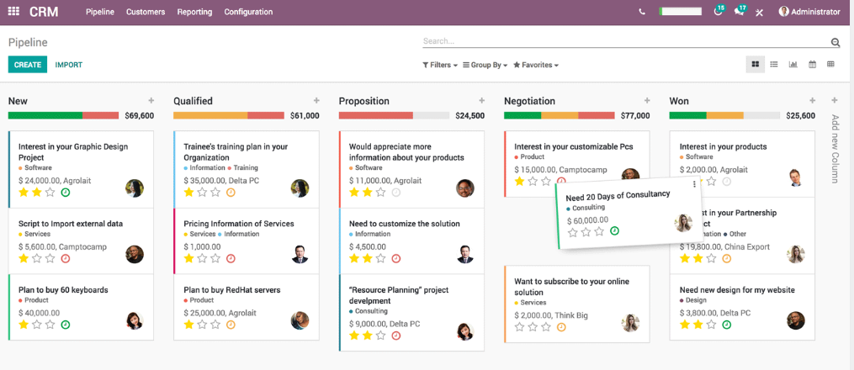Open the Configuration menu
This screenshot has height=370, width=854.
point(248,12)
